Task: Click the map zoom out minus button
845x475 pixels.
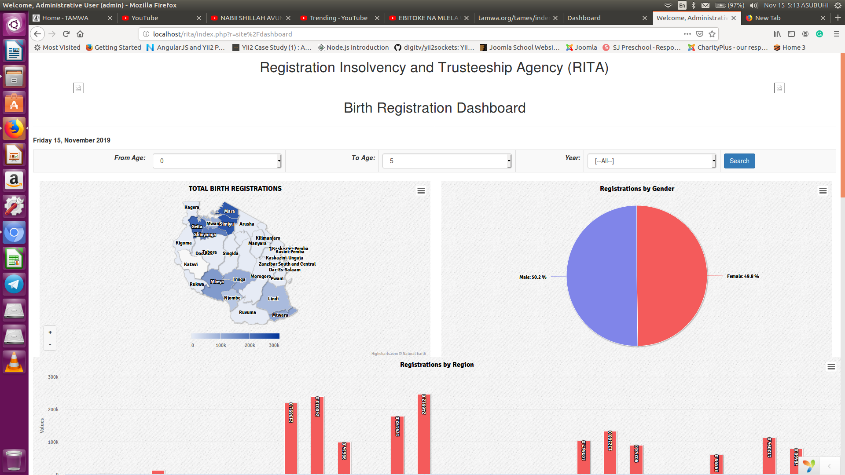Action: tap(50, 345)
